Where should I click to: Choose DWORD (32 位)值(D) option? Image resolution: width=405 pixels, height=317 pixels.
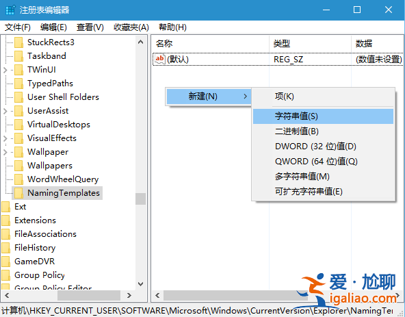point(323,147)
